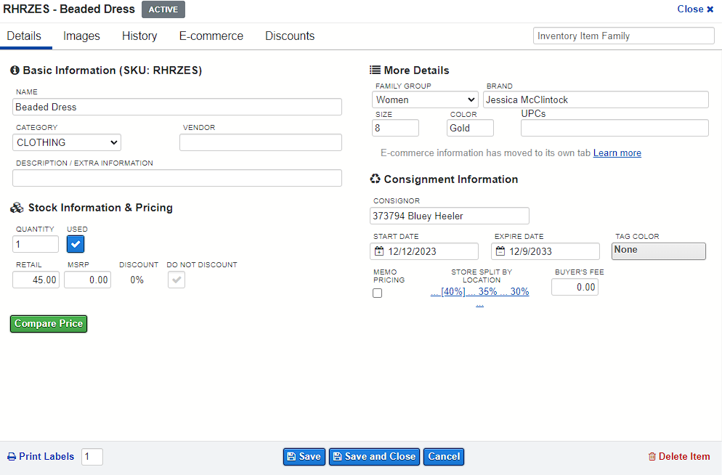Open the Category dropdown showing CLOTHING
This screenshot has height=475, width=722.
(67, 142)
